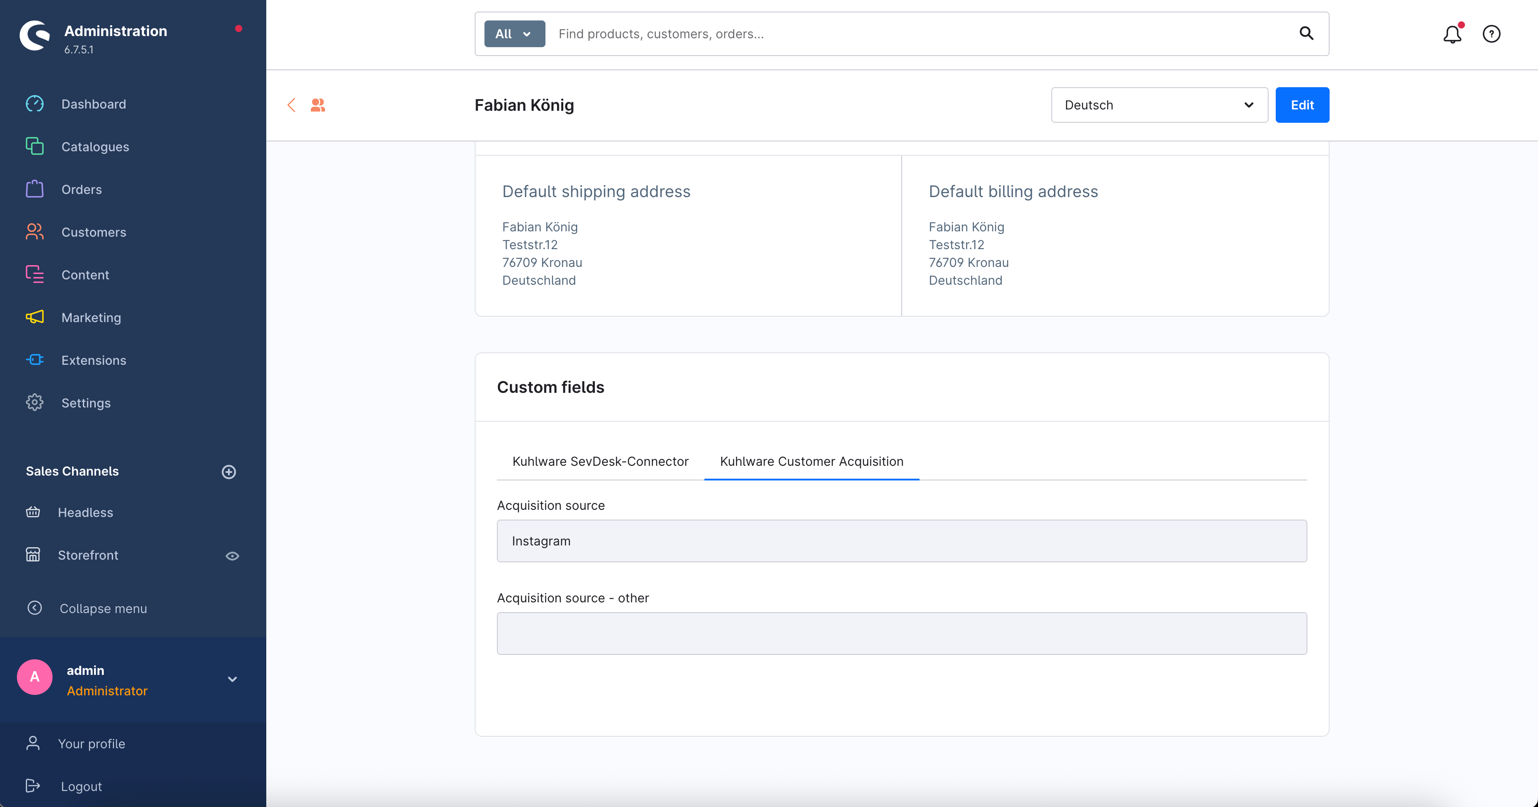The image size is (1538, 807).
Task: Click the customer module icon beside back arrow
Action: [x=317, y=105]
